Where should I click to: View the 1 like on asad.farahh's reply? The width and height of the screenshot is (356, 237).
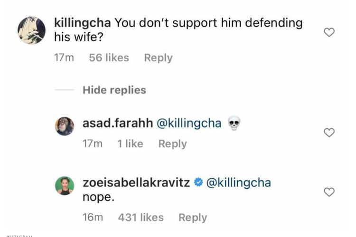130,144
